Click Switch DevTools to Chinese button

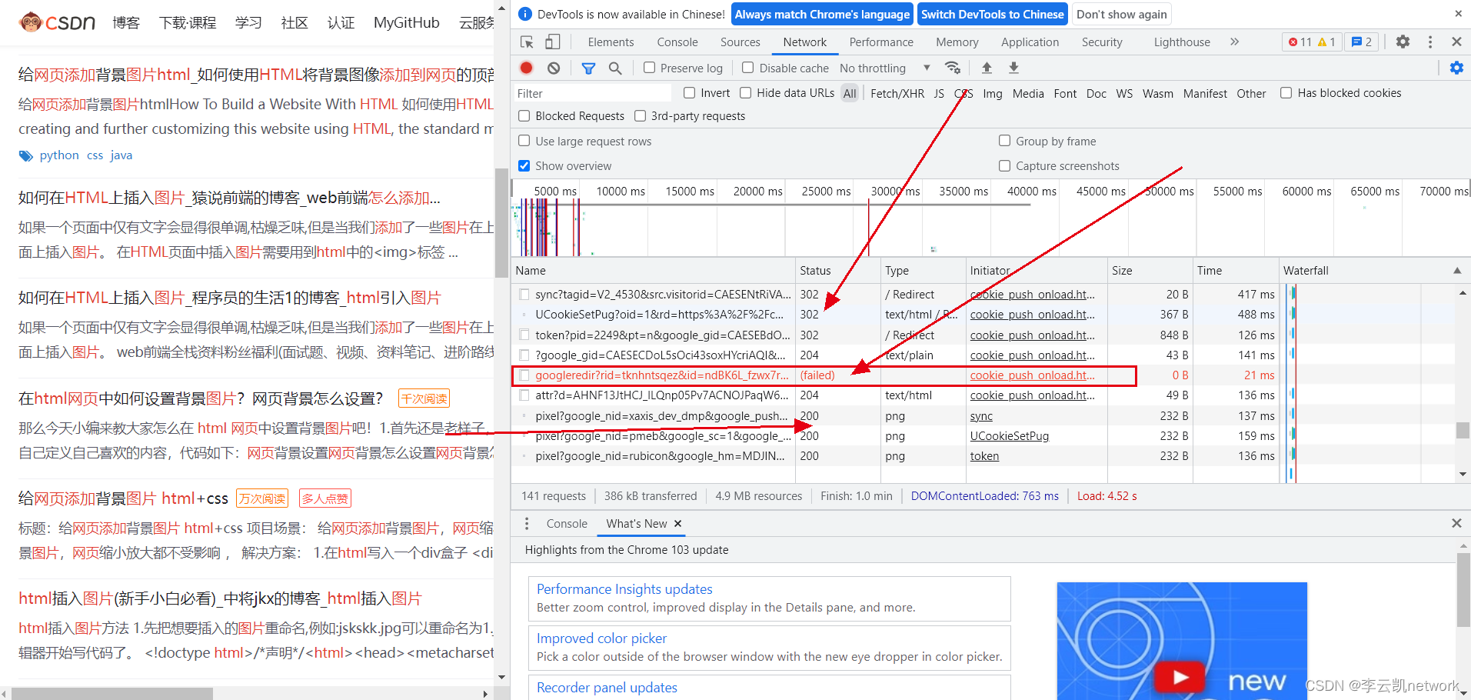tap(993, 14)
